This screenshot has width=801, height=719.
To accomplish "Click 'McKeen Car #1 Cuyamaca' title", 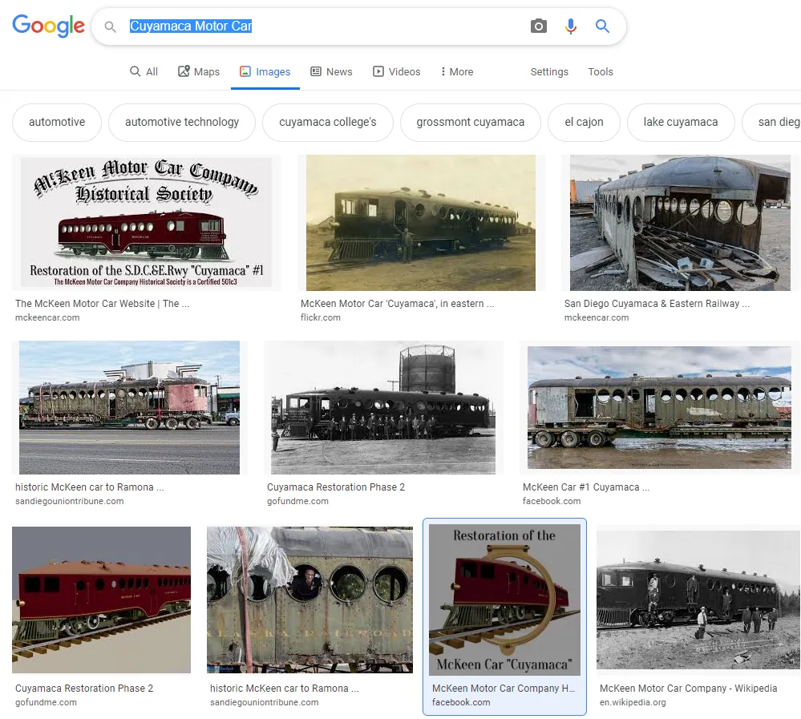I will (586, 487).
